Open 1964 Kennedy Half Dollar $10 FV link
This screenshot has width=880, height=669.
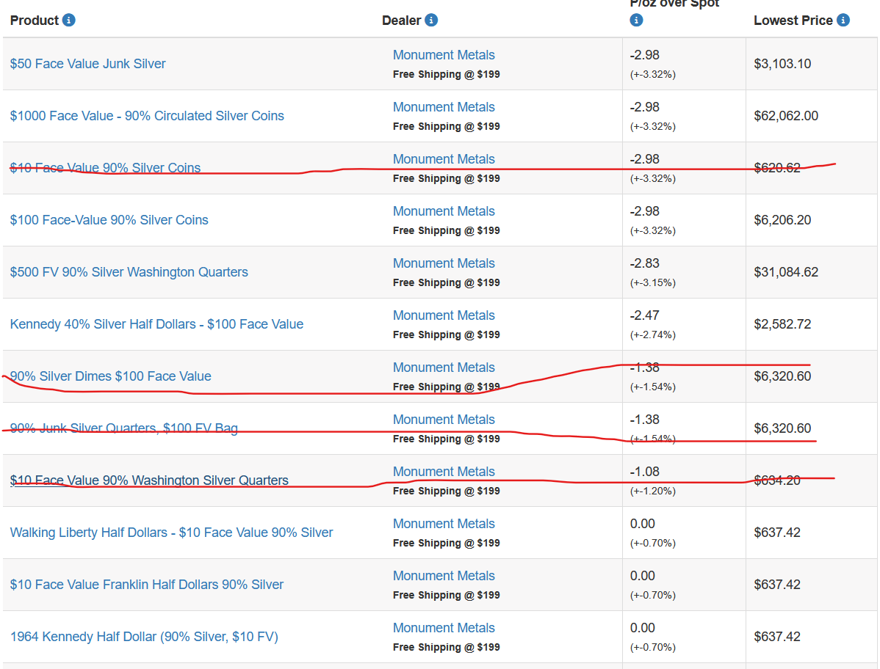144,637
